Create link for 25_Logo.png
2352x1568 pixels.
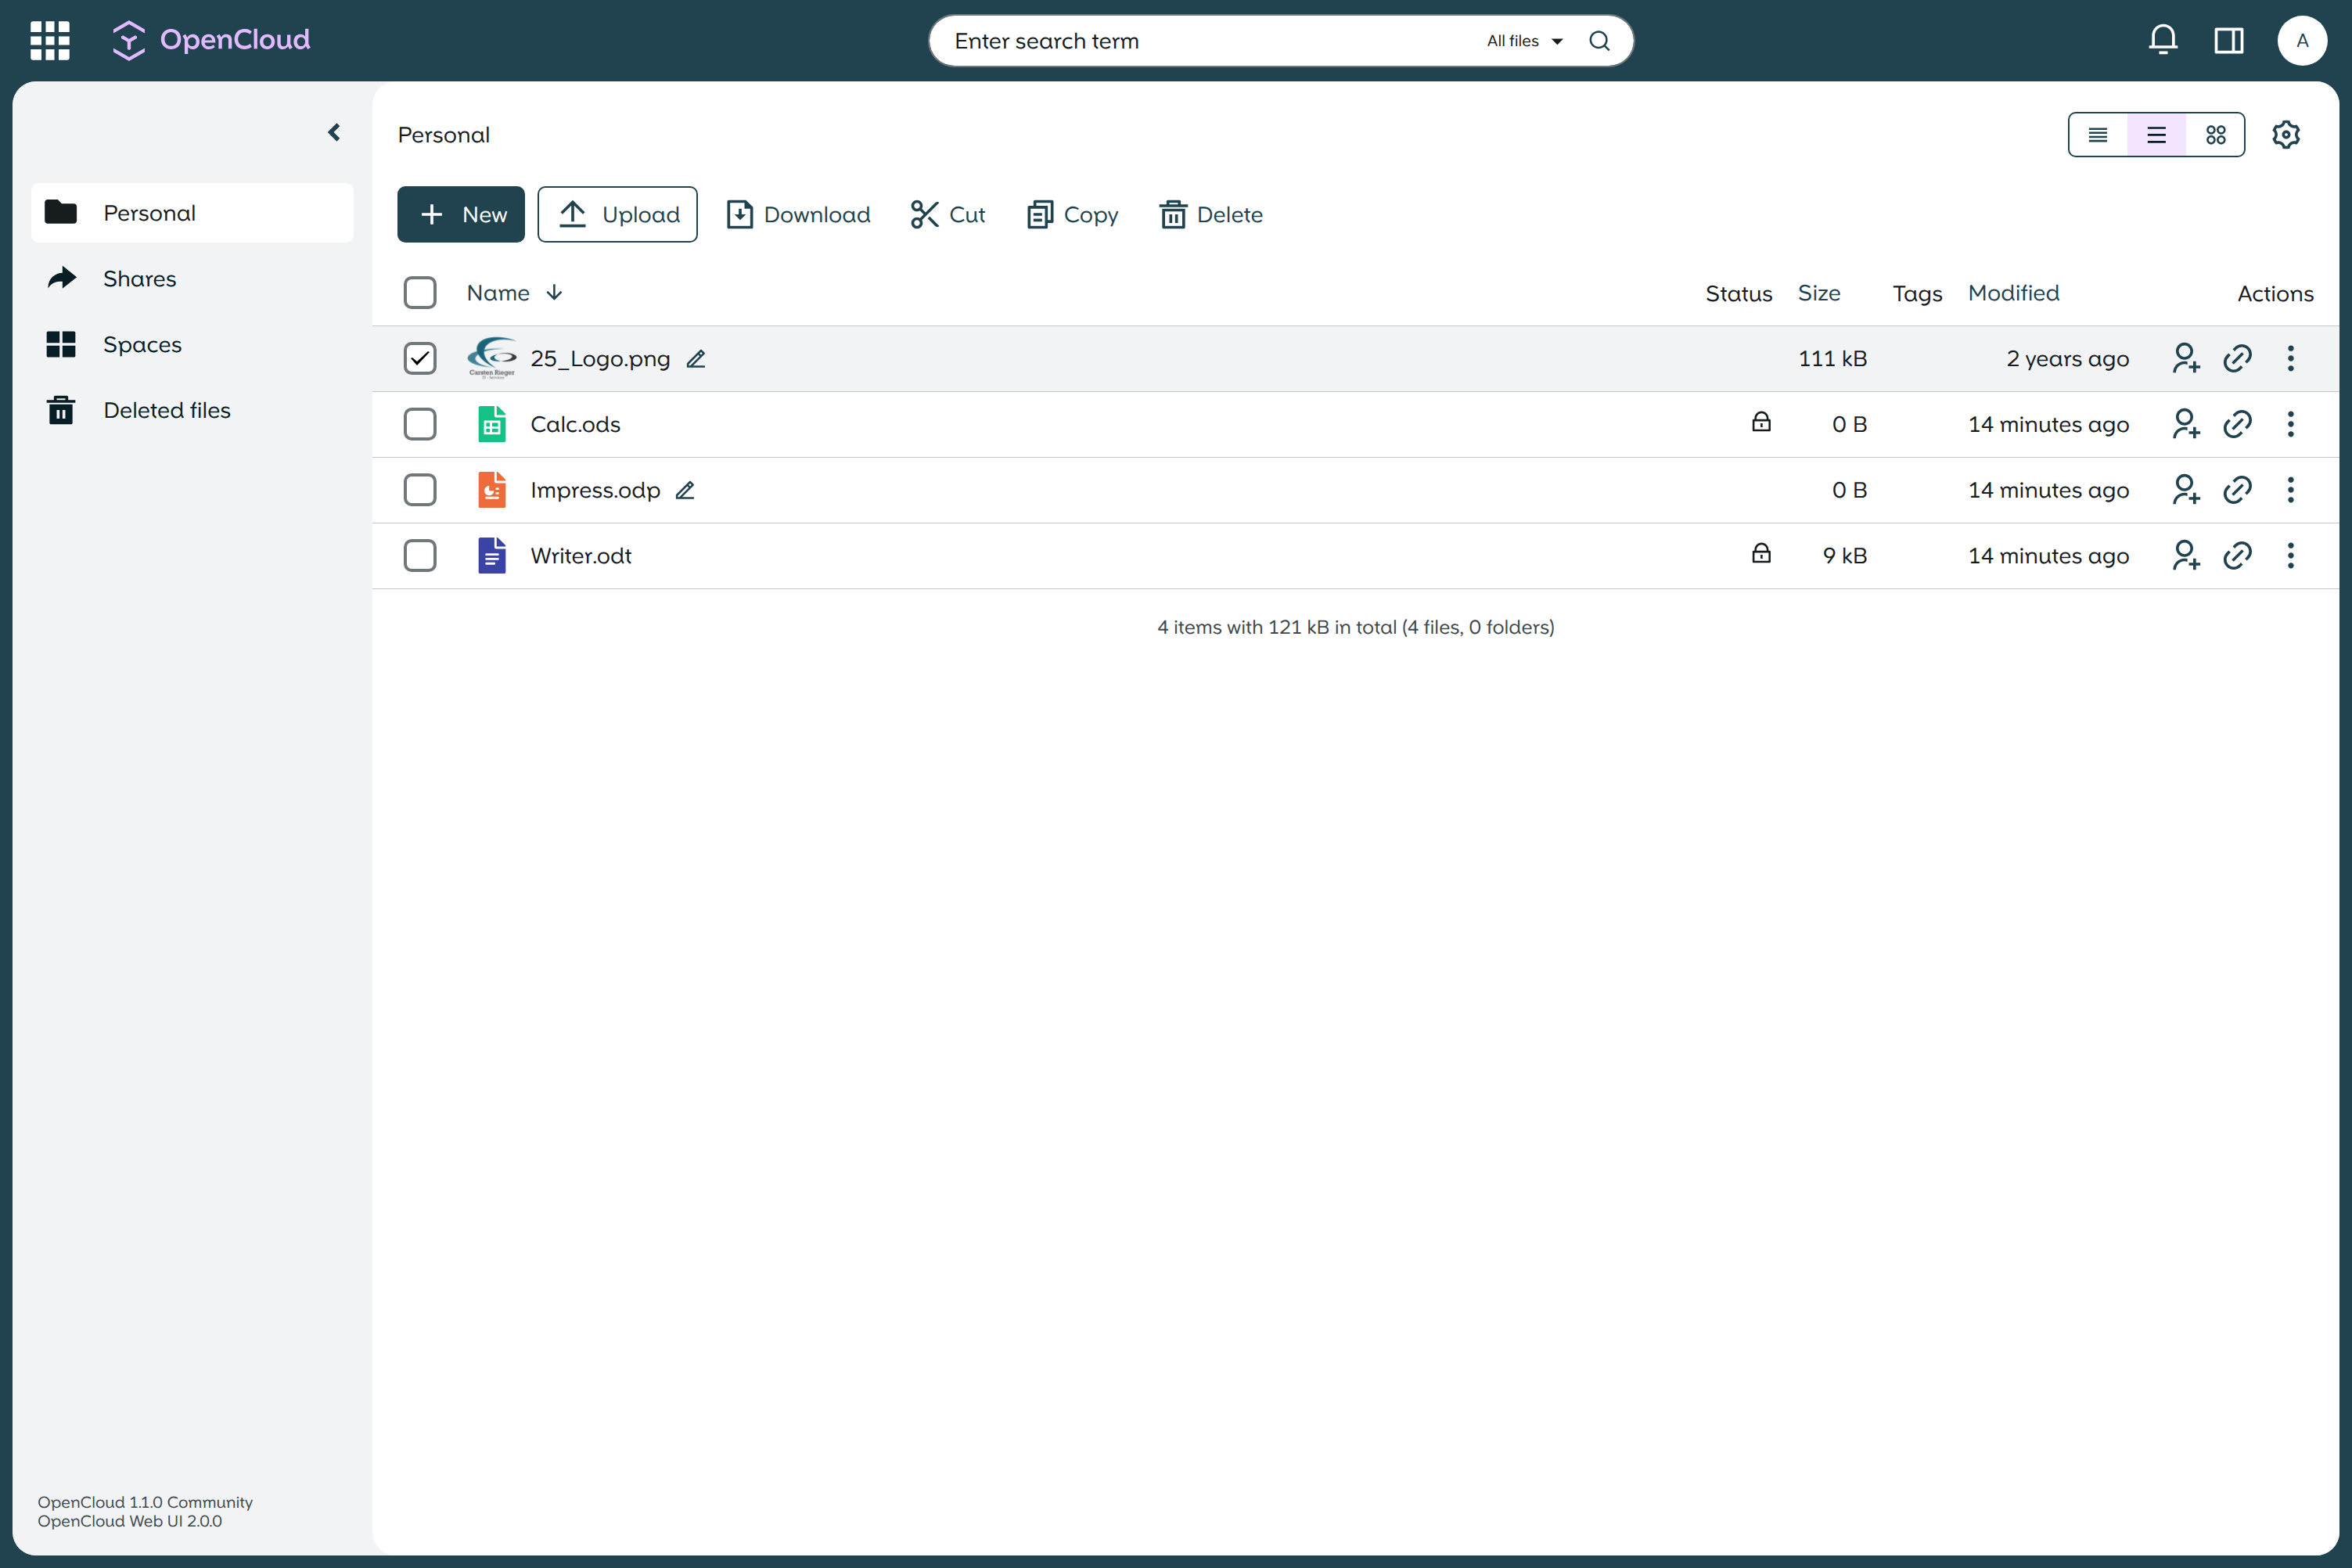coord(2237,358)
